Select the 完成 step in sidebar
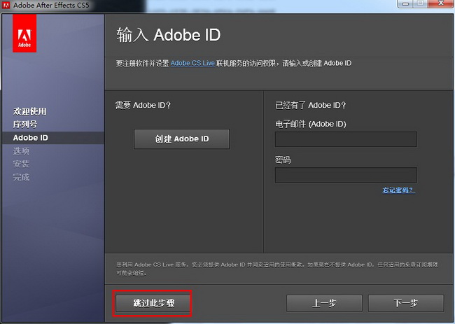 [21, 177]
